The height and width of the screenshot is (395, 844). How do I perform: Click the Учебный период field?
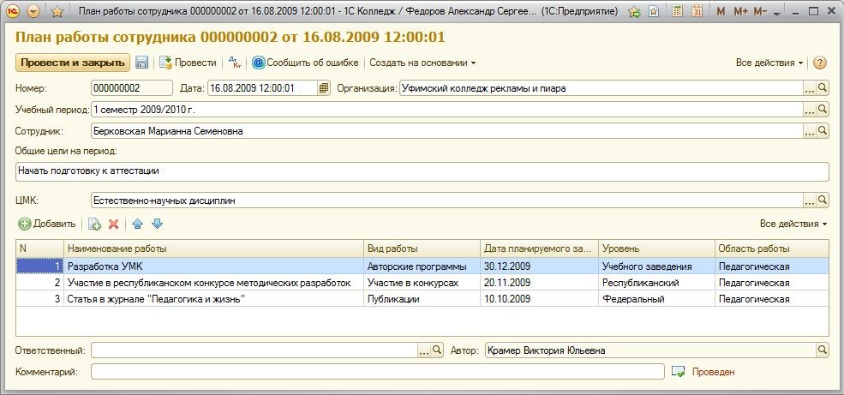pos(446,109)
